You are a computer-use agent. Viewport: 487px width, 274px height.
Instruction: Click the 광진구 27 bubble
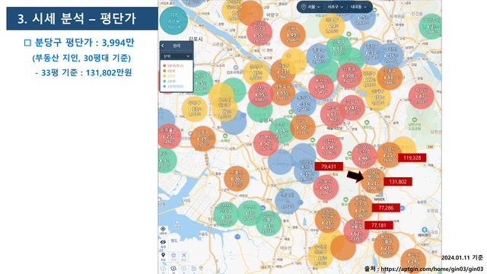click(369, 79)
